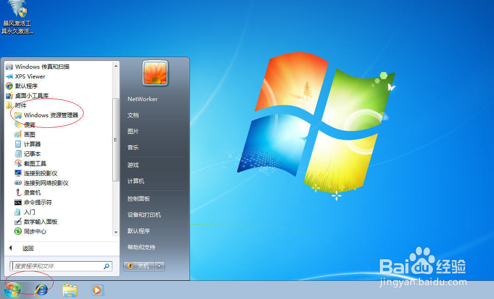Open 连接到投影仪 icon
Viewport: 494px width, 299px height.
tap(18, 173)
